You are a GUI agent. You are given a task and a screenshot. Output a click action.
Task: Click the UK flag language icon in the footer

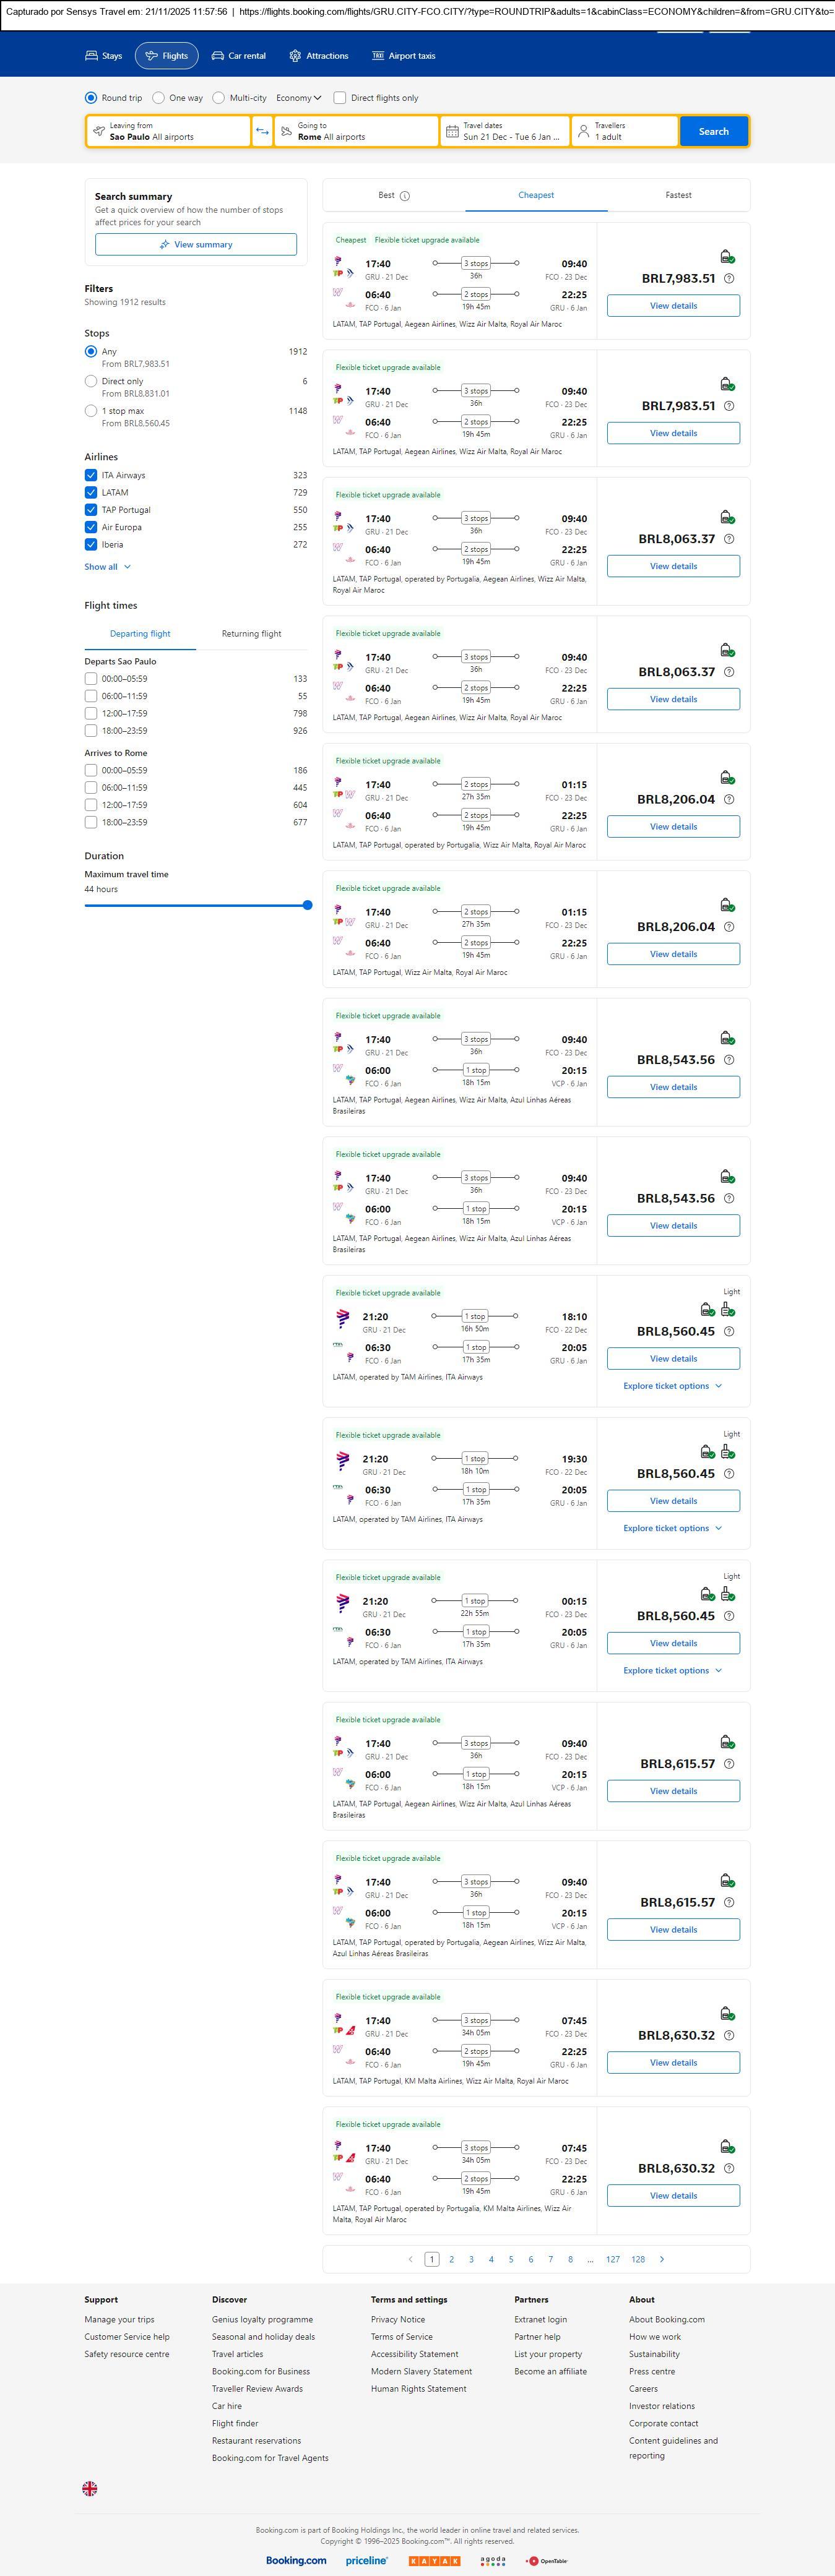click(x=90, y=2488)
